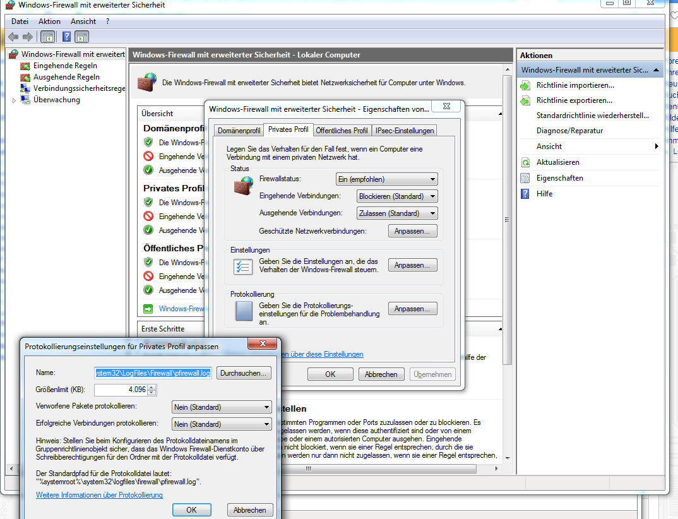
Task: Click OK in the Protokollierungseinstellungen dialog
Action: [x=191, y=510]
